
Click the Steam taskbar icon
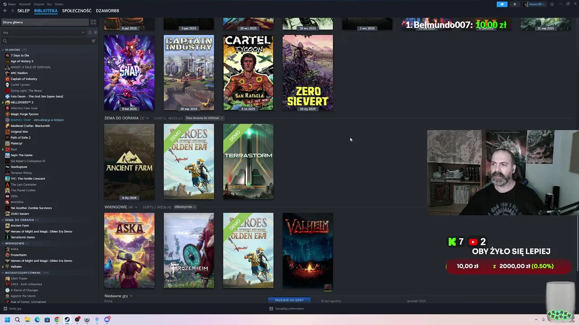pos(67,320)
